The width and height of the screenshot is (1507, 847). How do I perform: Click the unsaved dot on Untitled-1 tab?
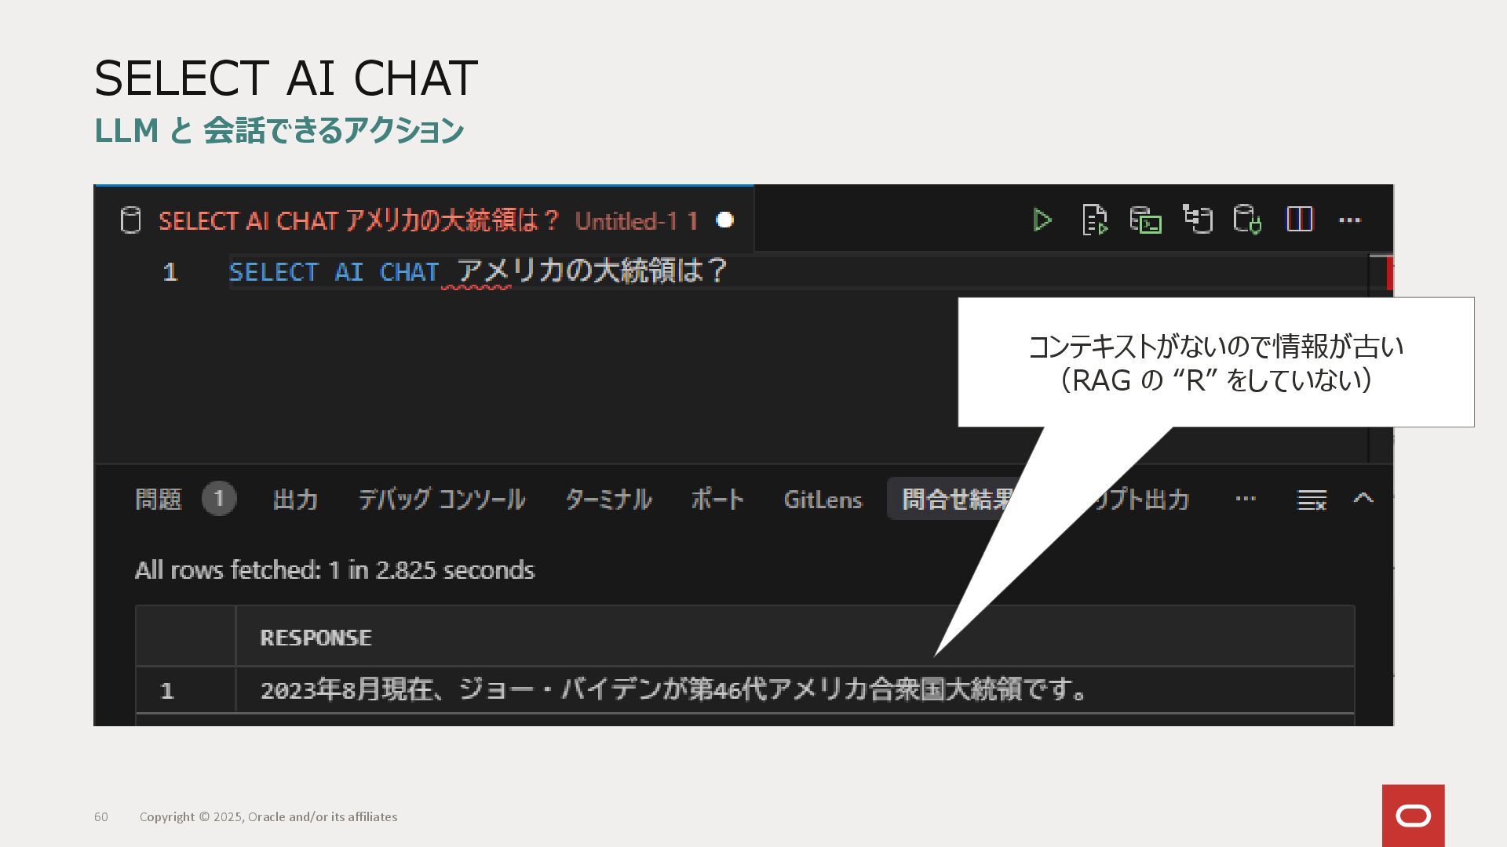[724, 220]
